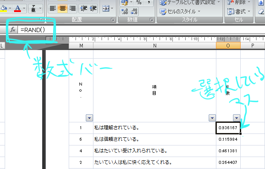Open the fill color dropdown arrow
Image resolution: width=265 pixels, height=169 pixels.
point(10,8)
